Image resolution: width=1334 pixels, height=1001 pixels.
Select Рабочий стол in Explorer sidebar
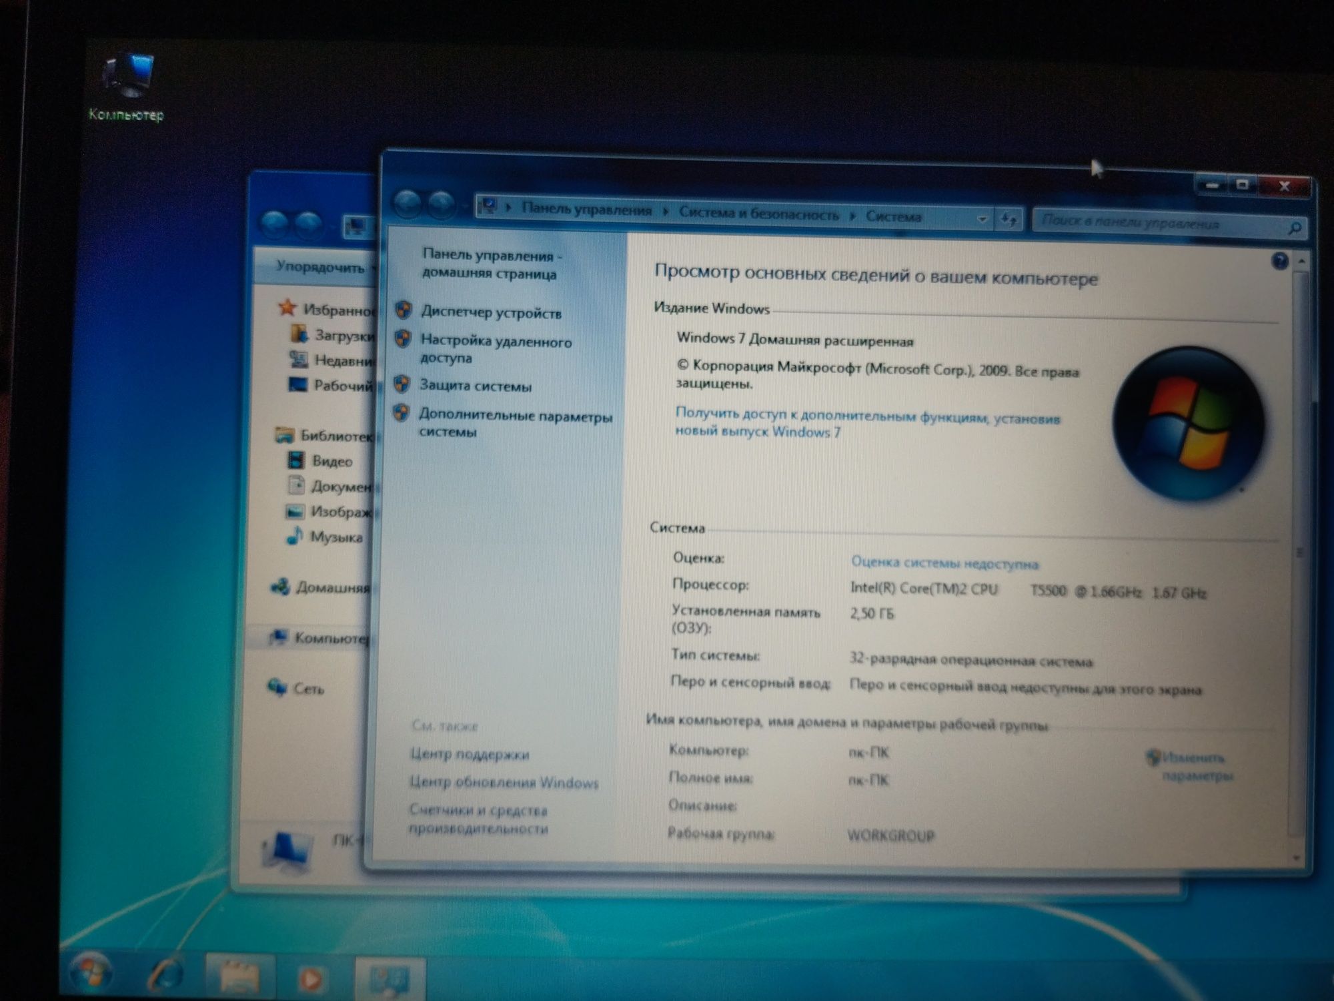(x=344, y=386)
